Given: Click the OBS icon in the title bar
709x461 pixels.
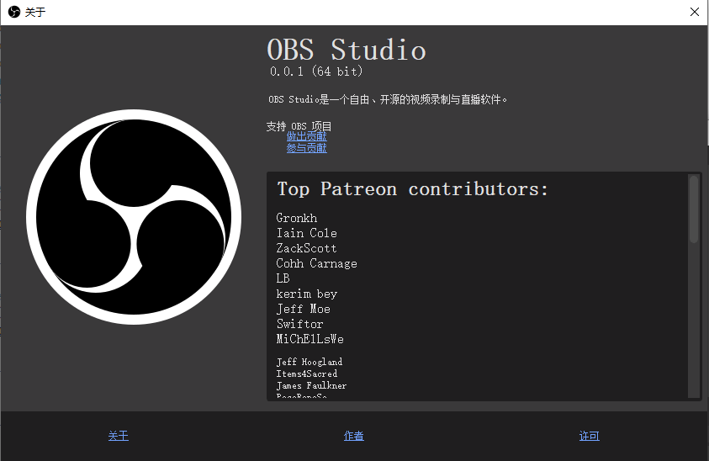Looking at the screenshot, I should coord(14,12).
